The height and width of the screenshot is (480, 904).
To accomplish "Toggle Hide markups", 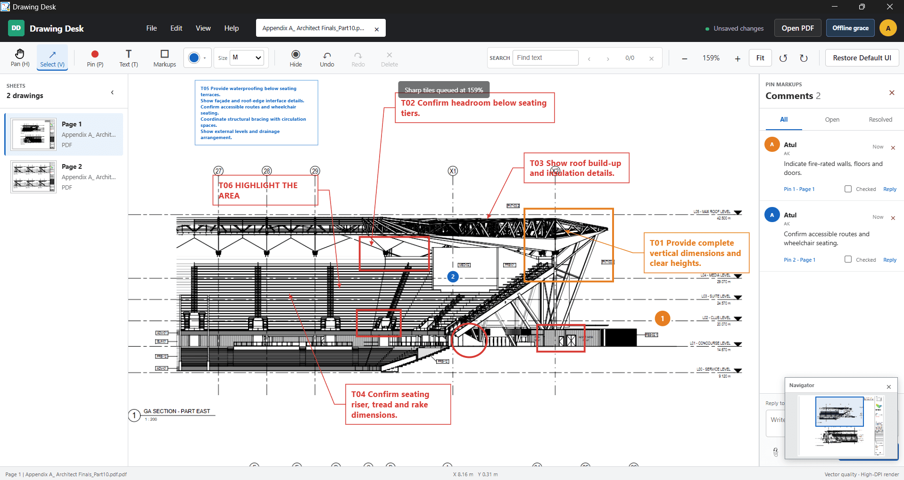I will [296, 58].
